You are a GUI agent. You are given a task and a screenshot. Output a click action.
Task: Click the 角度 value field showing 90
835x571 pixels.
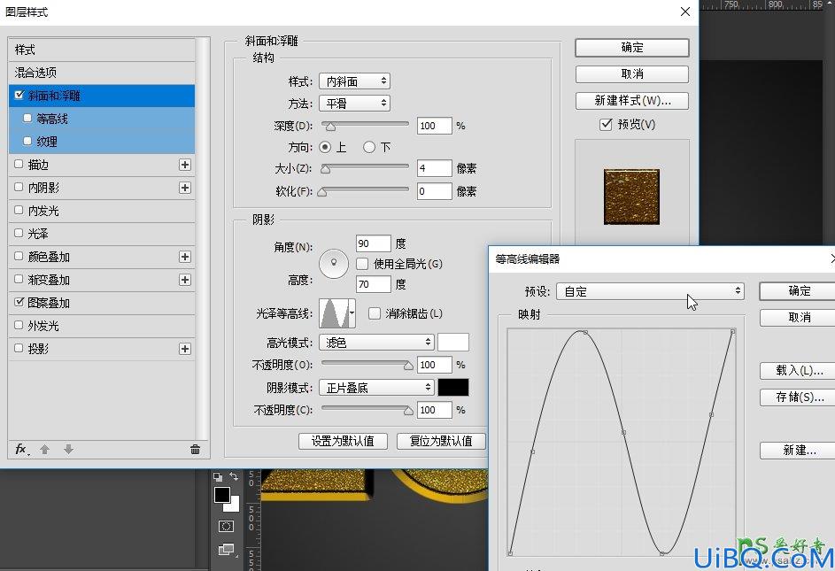(x=374, y=243)
